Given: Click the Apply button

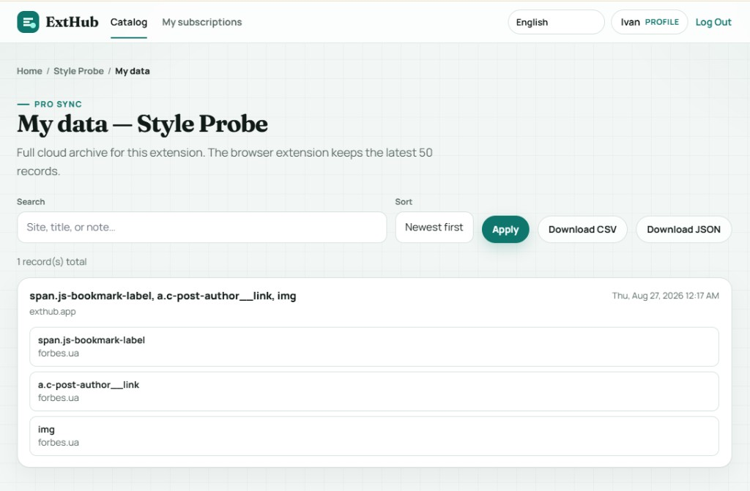Looking at the screenshot, I should [x=505, y=230].
